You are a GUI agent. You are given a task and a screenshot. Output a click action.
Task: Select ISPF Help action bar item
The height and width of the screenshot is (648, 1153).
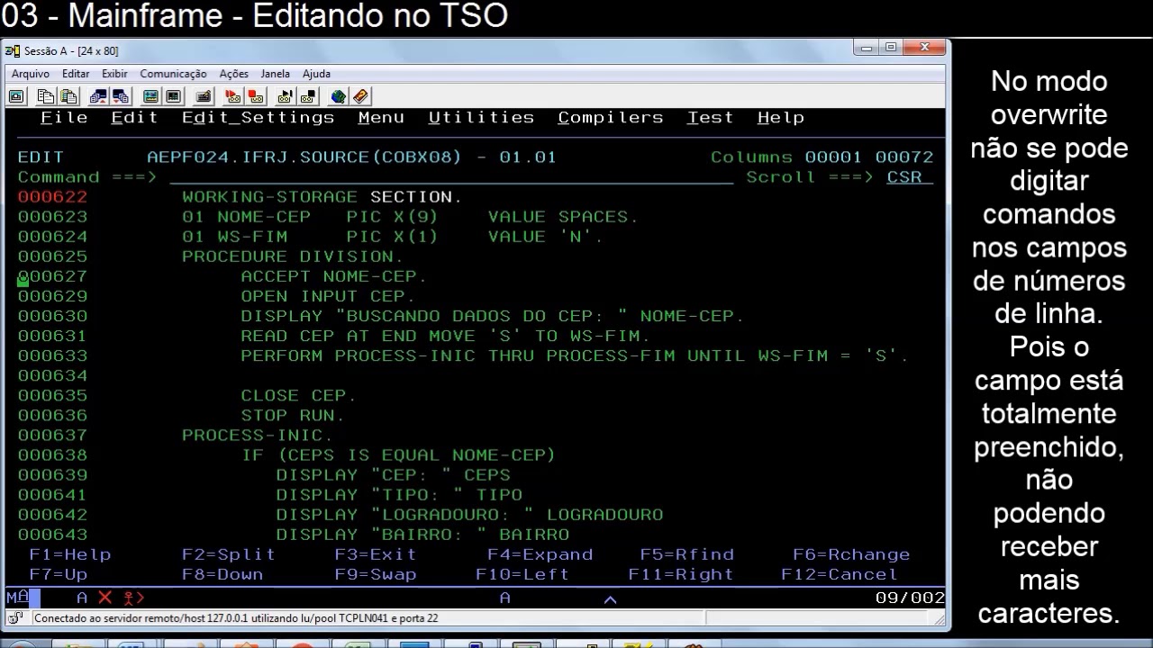coord(781,118)
